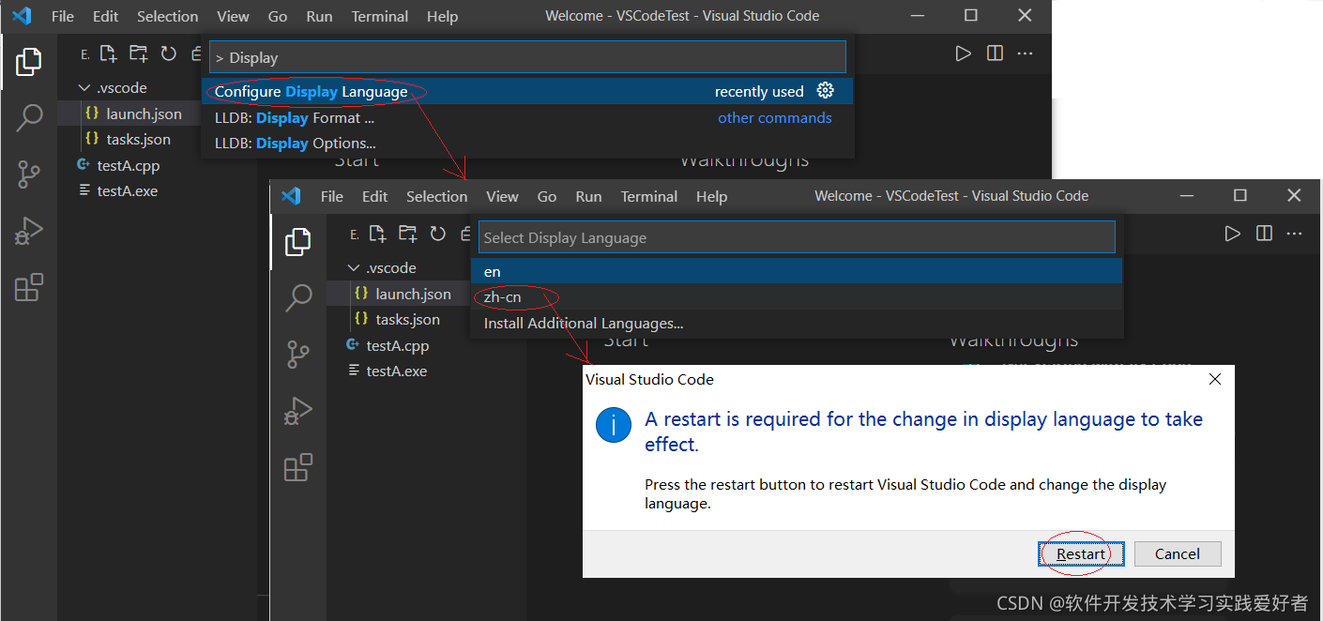Open Search view in the back window
Screen dimensions: 1323x621
tap(29, 118)
